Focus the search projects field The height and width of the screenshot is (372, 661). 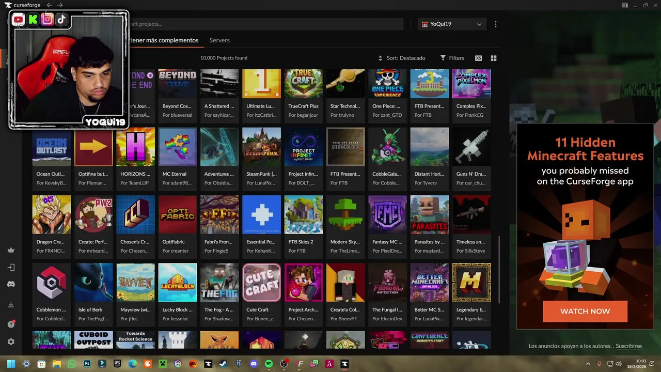pyautogui.click(x=265, y=24)
